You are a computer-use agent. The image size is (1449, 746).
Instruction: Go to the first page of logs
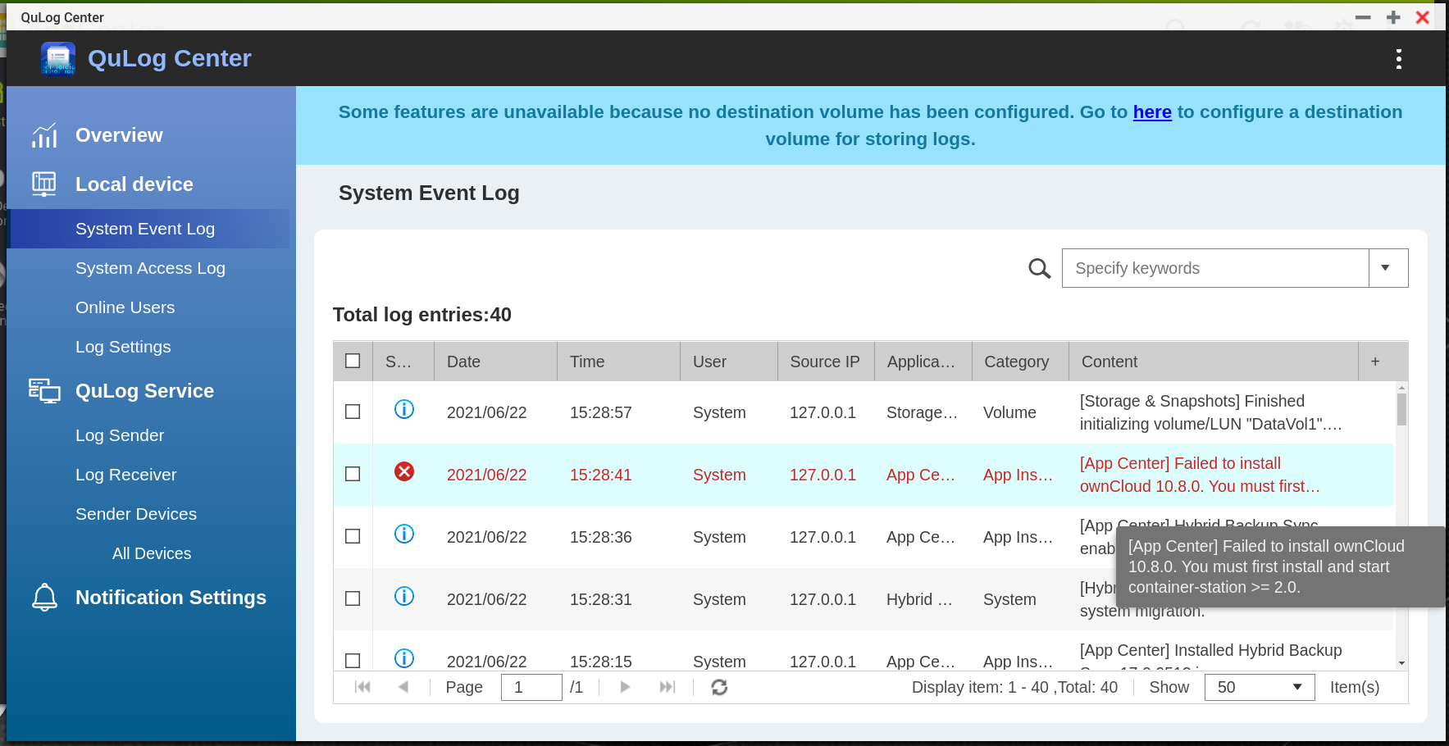click(362, 687)
